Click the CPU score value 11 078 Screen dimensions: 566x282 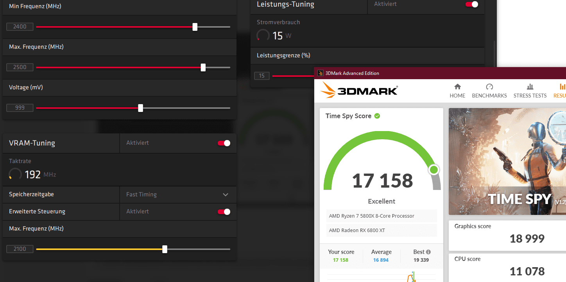click(x=527, y=271)
